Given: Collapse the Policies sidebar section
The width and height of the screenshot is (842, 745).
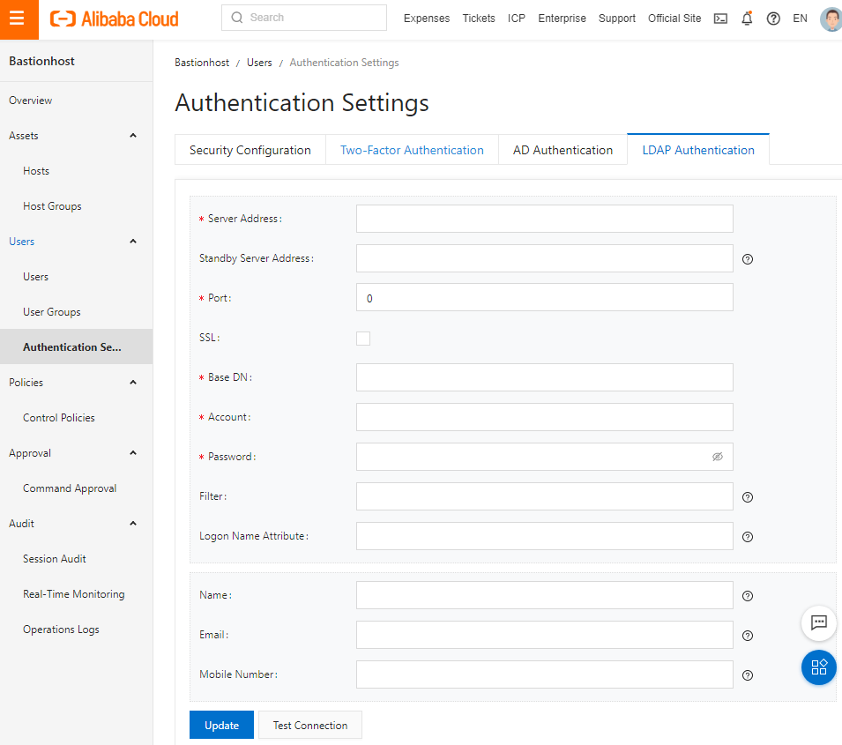Looking at the screenshot, I should tap(133, 383).
